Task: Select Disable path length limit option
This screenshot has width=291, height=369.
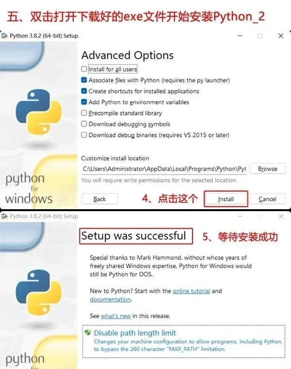Action: 184,341
